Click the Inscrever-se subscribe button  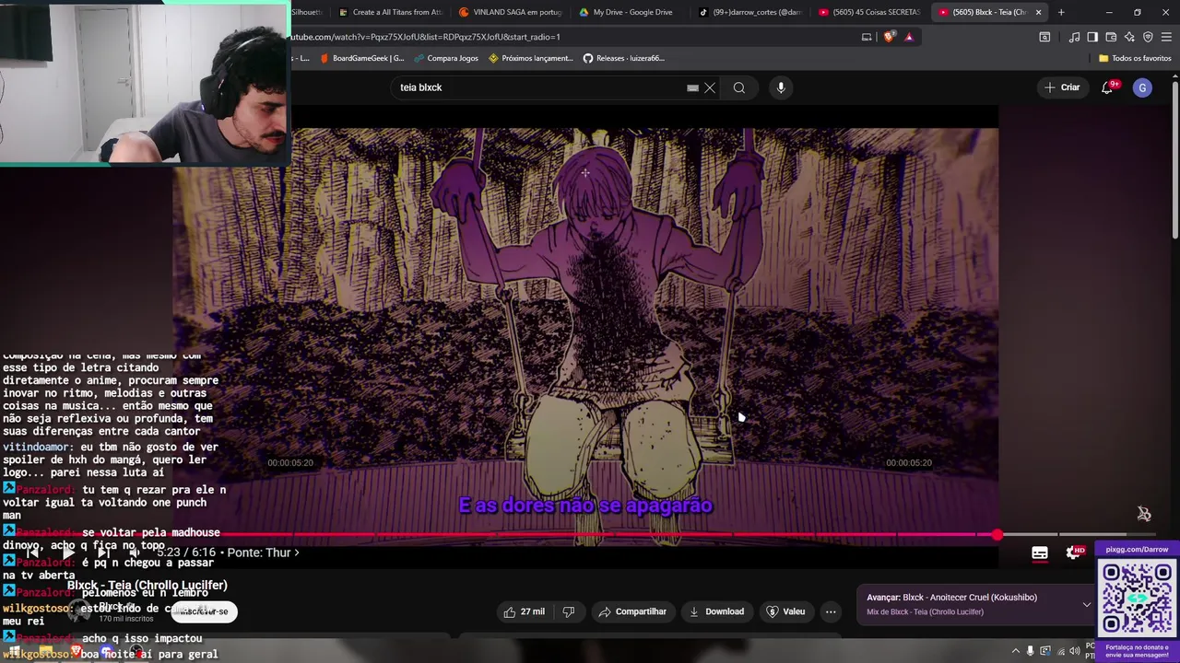[204, 611]
